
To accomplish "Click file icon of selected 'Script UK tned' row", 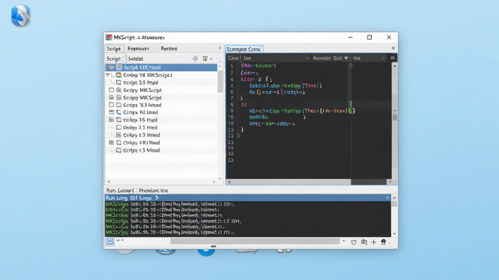I will 119,67.
